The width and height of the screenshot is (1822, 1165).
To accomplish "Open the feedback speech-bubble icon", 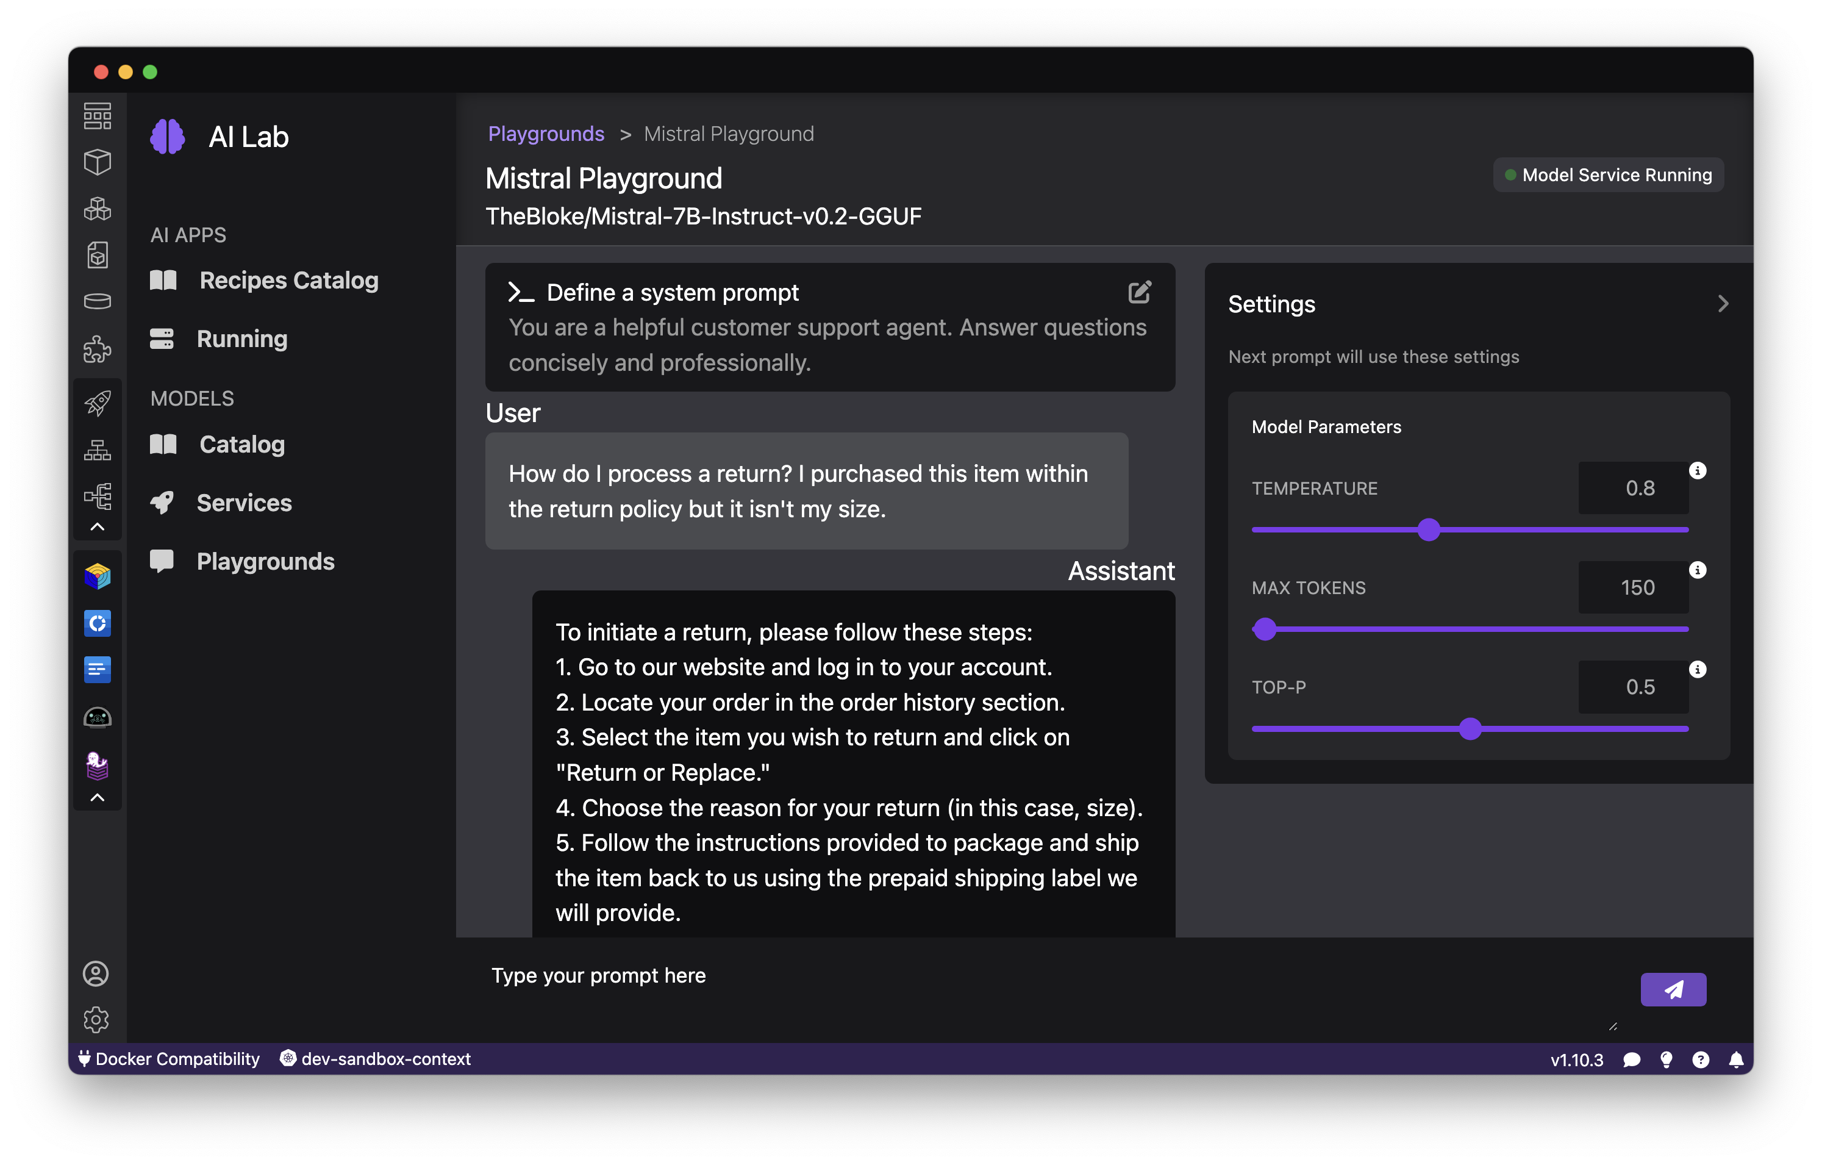I will pos(1631,1059).
